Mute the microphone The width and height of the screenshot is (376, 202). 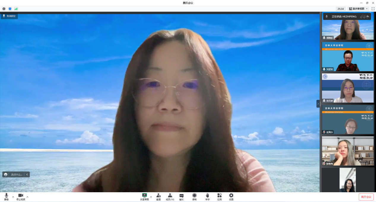[x=6, y=196]
